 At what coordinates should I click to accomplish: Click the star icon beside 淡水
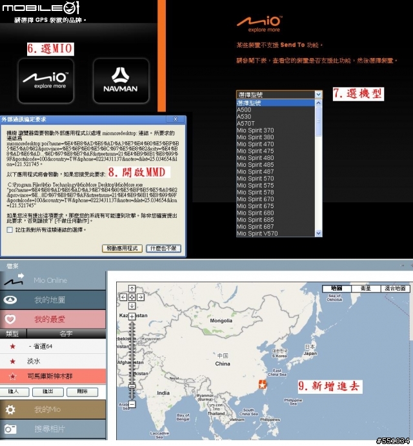click(x=12, y=361)
